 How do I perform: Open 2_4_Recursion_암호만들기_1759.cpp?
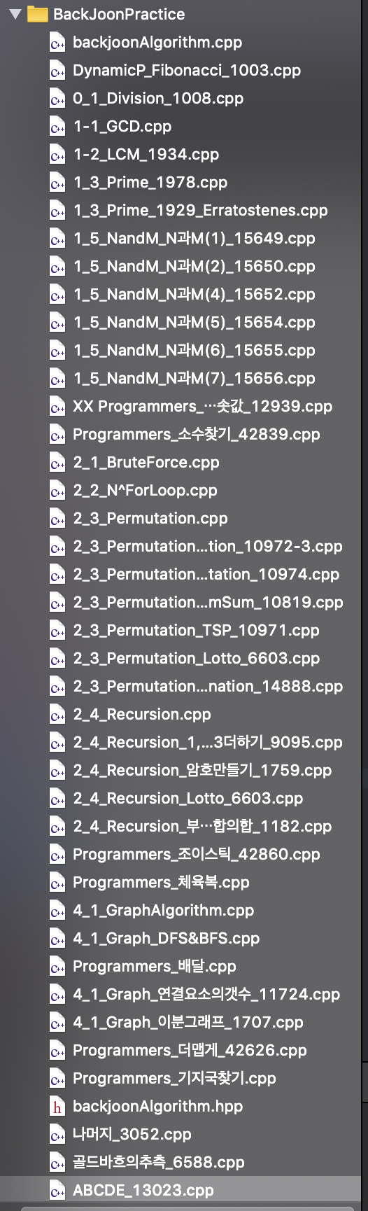pyautogui.click(x=202, y=771)
